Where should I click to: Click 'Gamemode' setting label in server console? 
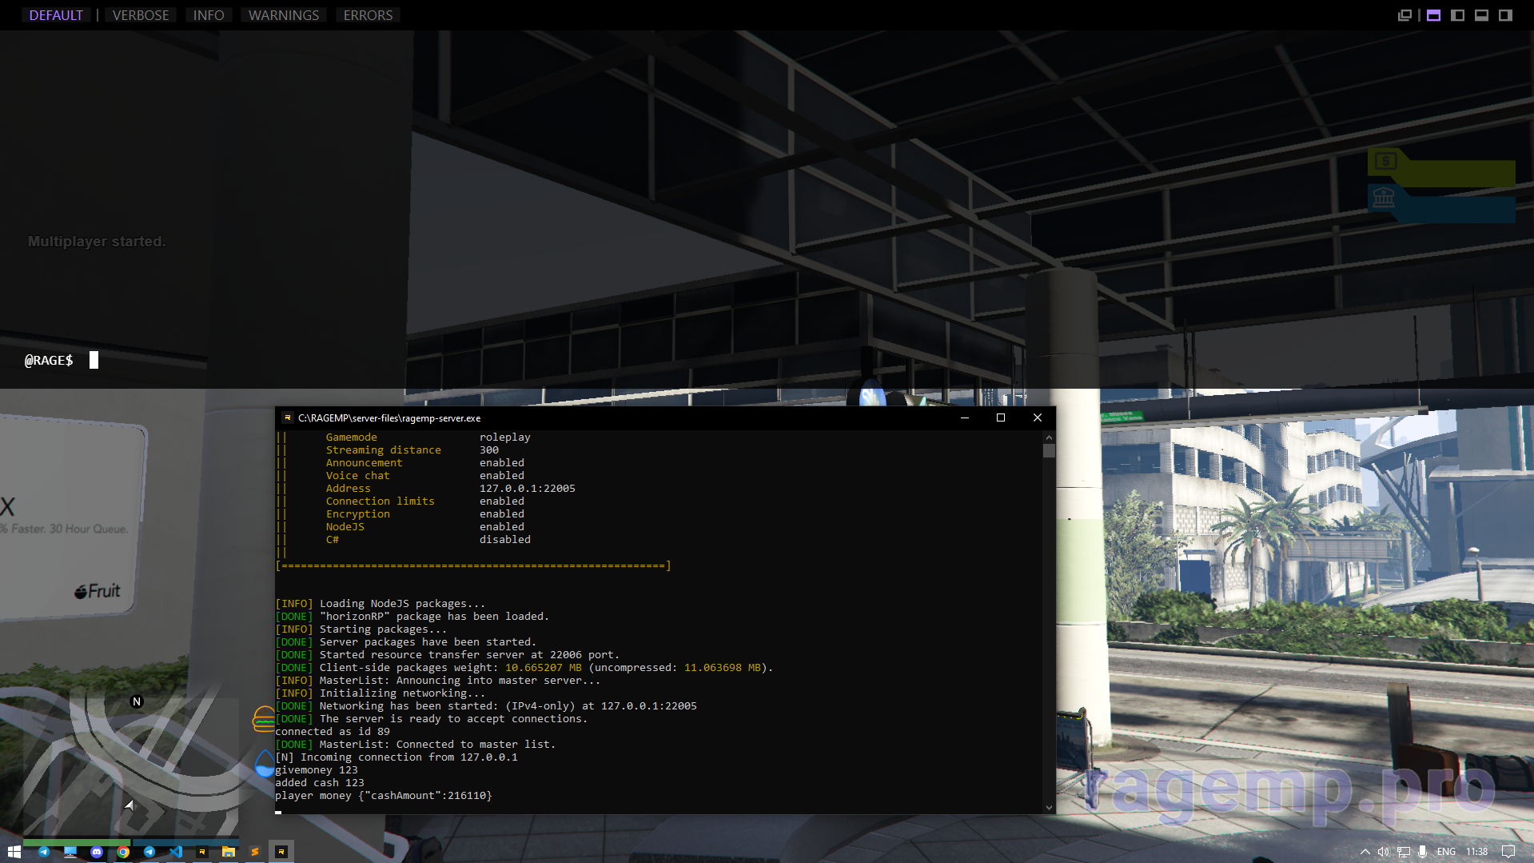click(351, 437)
